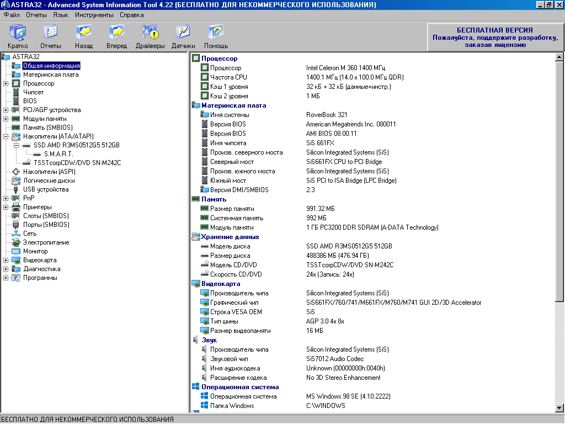The width and height of the screenshot is (565, 424).
Task: Select the Электропитание tree item
Action: tap(46, 242)
